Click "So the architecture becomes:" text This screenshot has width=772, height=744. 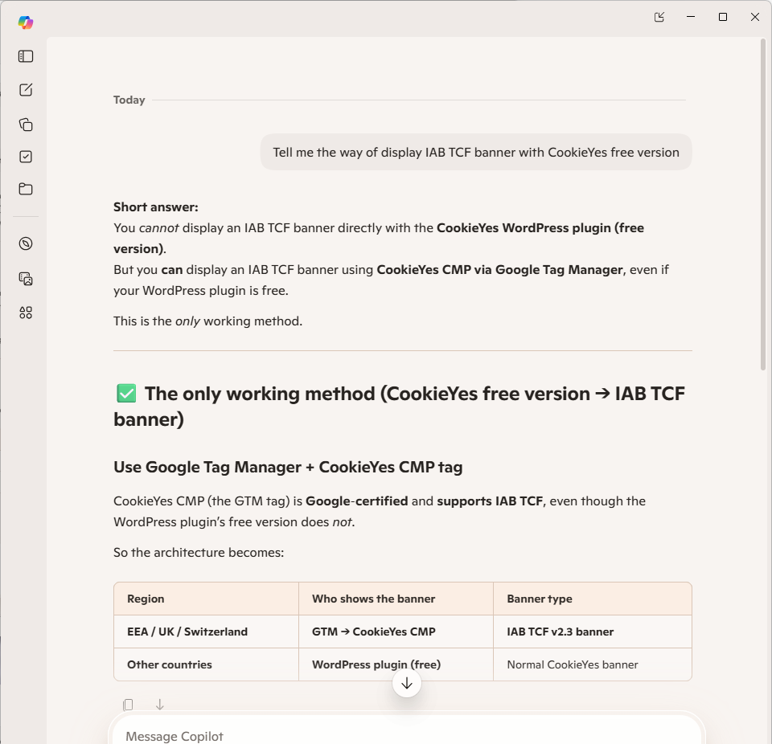pyautogui.click(x=199, y=553)
